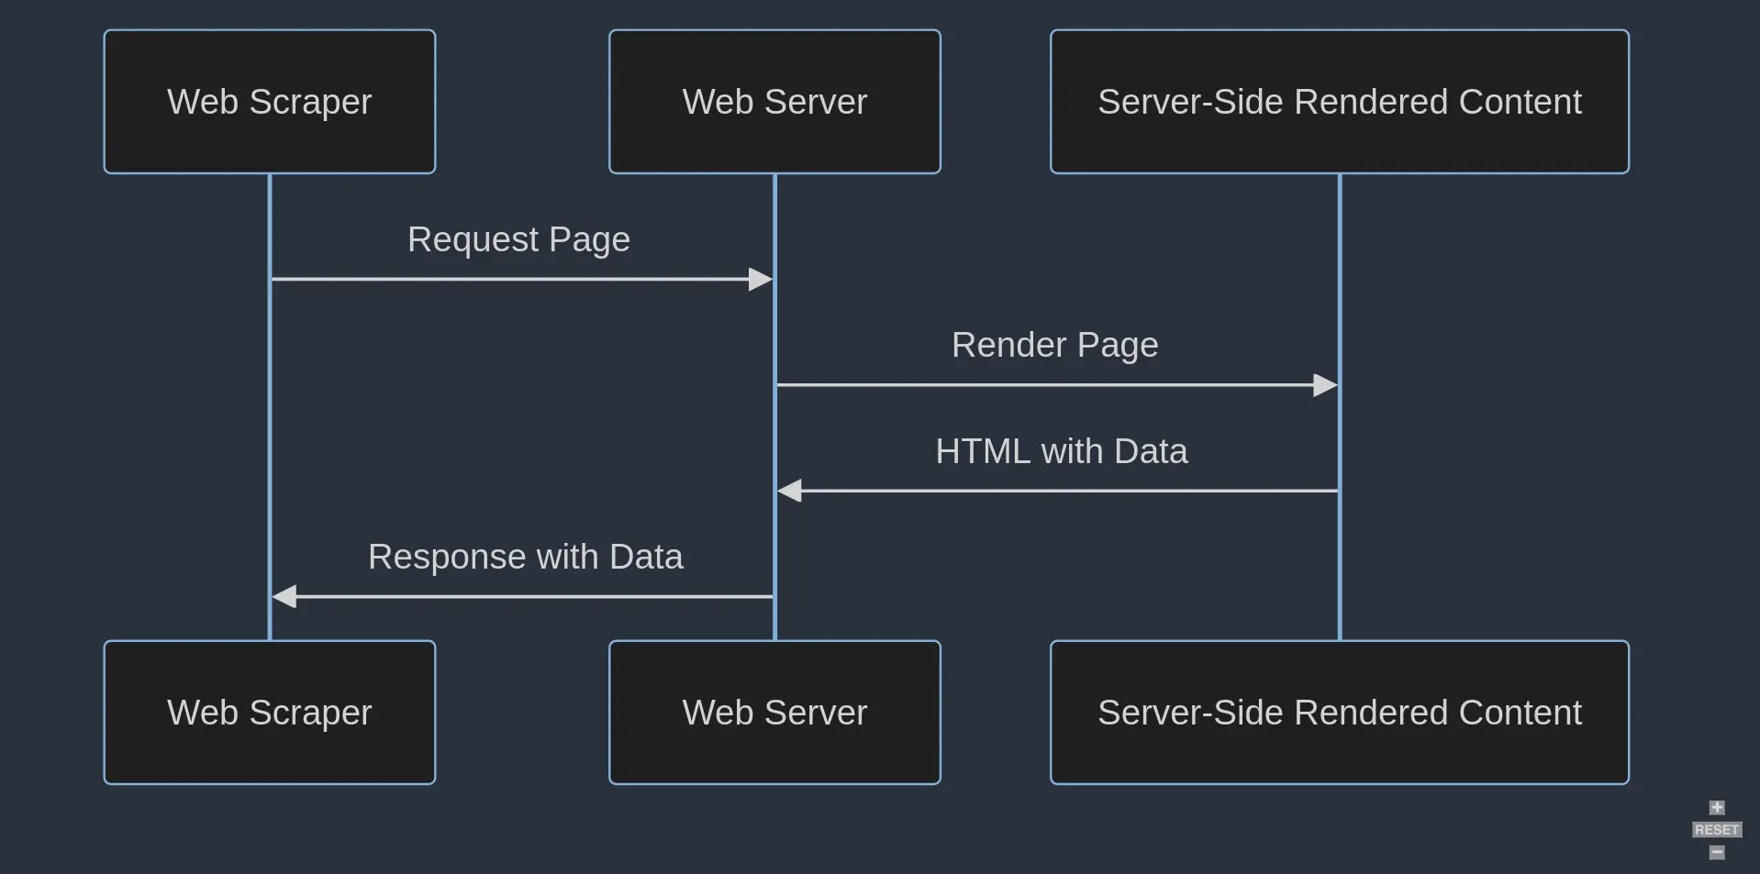Click the Render Page label text
The width and height of the screenshot is (1760, 874).
pos(1055,345)
